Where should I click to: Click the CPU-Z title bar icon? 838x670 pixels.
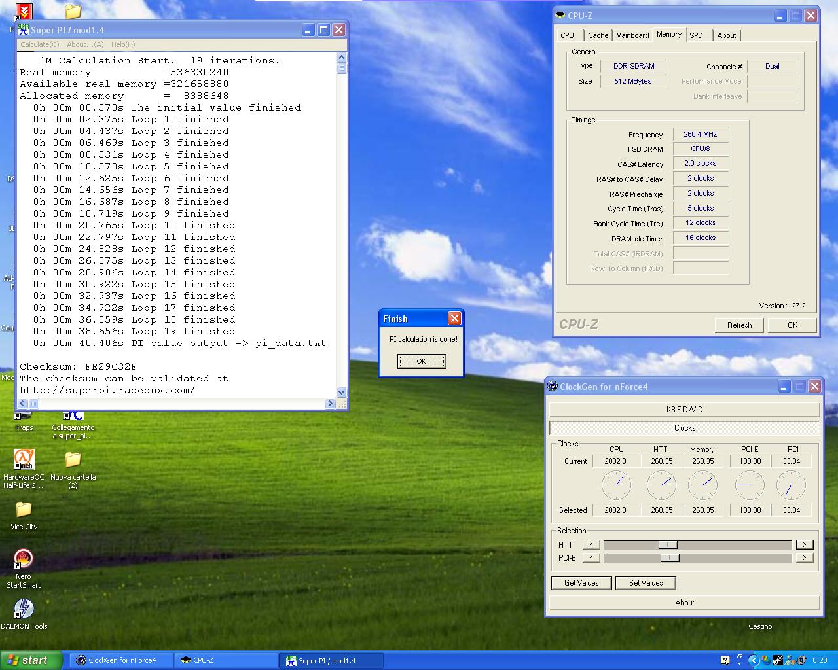pos(560,15)
